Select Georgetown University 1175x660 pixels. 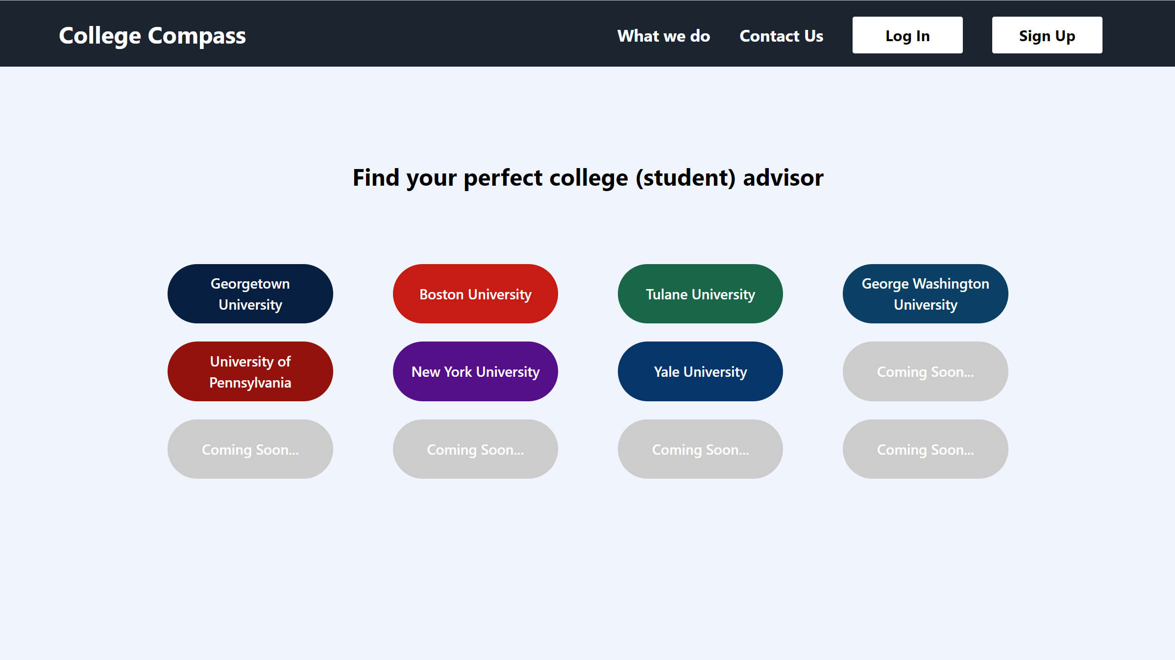point(250,294)
